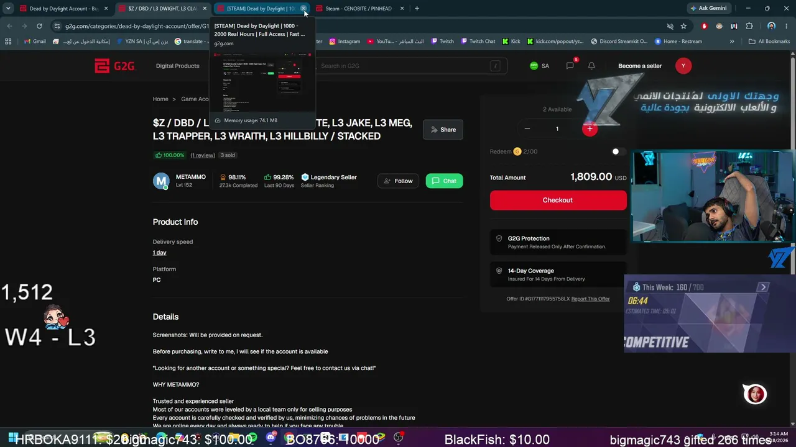The height and width of the screenshot is (447, 796).
Task: Open the All Bookmarks folder
Action: pos(769,42)
